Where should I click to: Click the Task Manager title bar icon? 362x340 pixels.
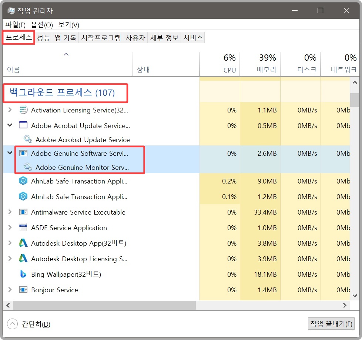11,11
